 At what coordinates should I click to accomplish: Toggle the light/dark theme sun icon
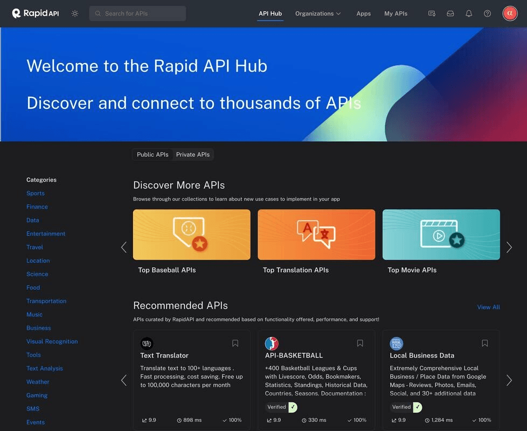click(x=75, y=13)
